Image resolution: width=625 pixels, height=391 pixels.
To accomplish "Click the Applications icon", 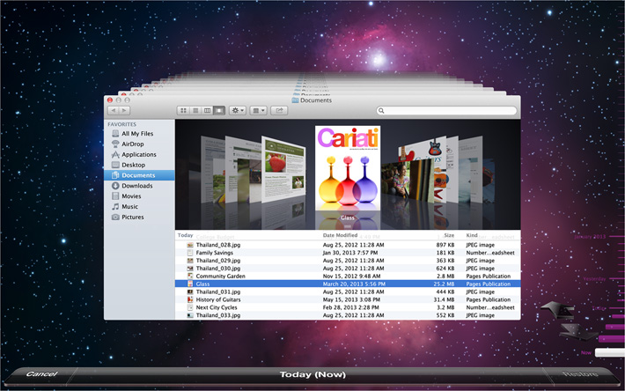I will coord(115,154).
